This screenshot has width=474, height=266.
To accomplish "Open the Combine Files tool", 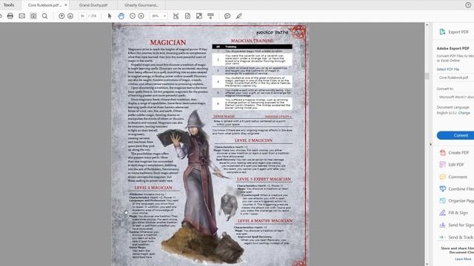I will pyautogui.click(x=456, y=189).
